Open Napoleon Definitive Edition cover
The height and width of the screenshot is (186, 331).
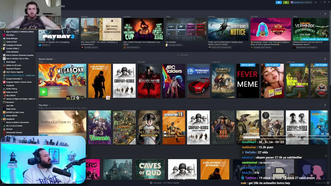pyautogui.click(x=149, y=127)
